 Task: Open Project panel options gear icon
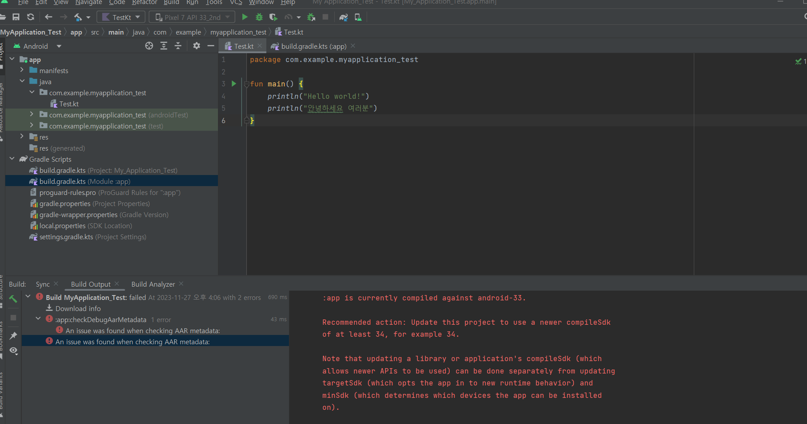[197, 46]
